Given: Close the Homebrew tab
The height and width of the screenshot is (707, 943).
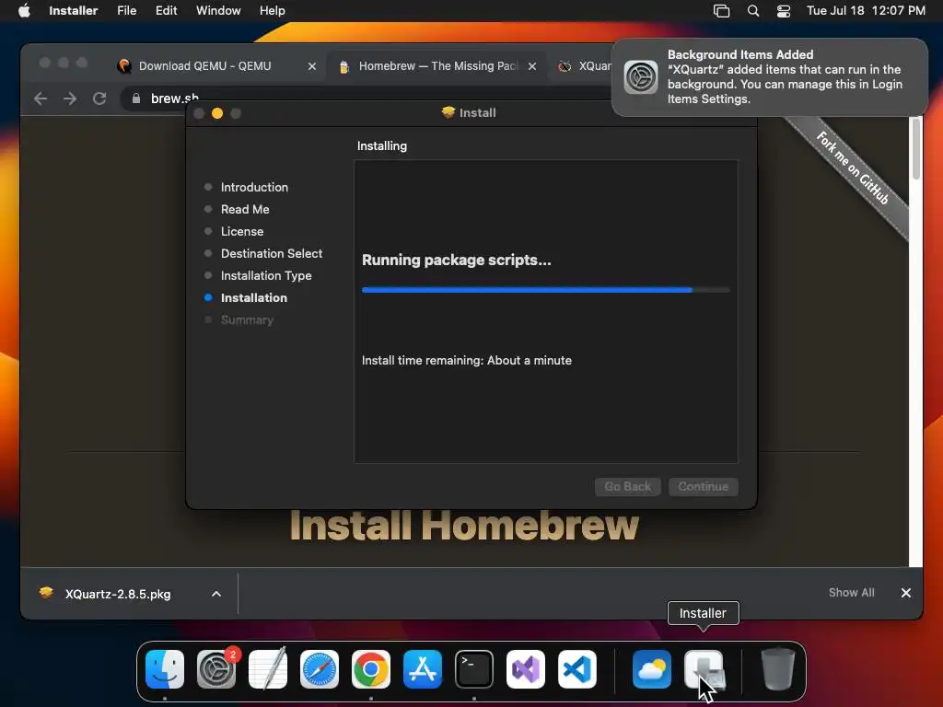Looking at the screenshot, I should coord(531,66).
